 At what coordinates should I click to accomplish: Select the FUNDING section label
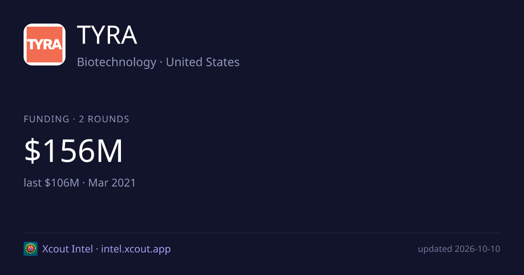(47, 119)
